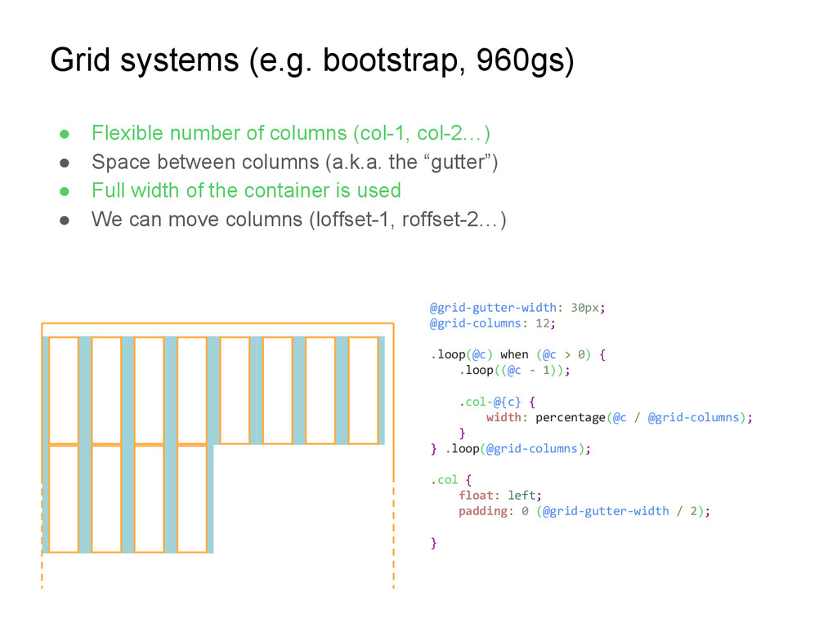Click the selector ".col-@{c} {"

pos(497,402)
